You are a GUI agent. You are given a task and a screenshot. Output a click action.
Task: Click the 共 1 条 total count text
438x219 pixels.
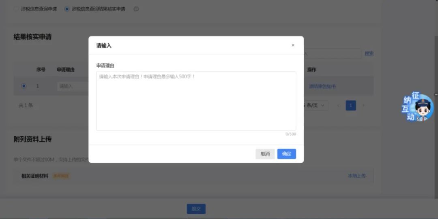[x=26, y=106]
